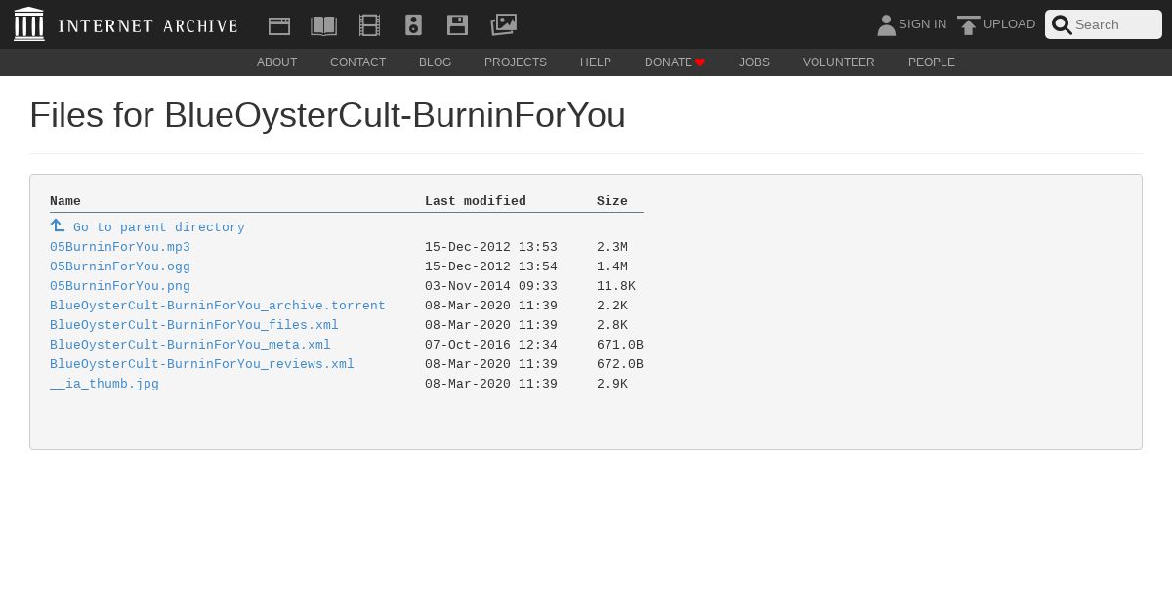Open the Donate menu item
The width and height of the screenshot is (1172, 615).
[x=675, y=62]
